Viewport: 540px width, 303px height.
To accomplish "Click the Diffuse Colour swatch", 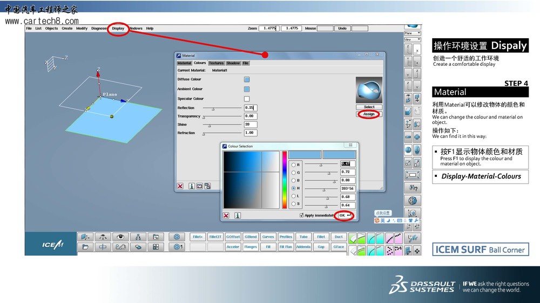I will coord(247,79).
